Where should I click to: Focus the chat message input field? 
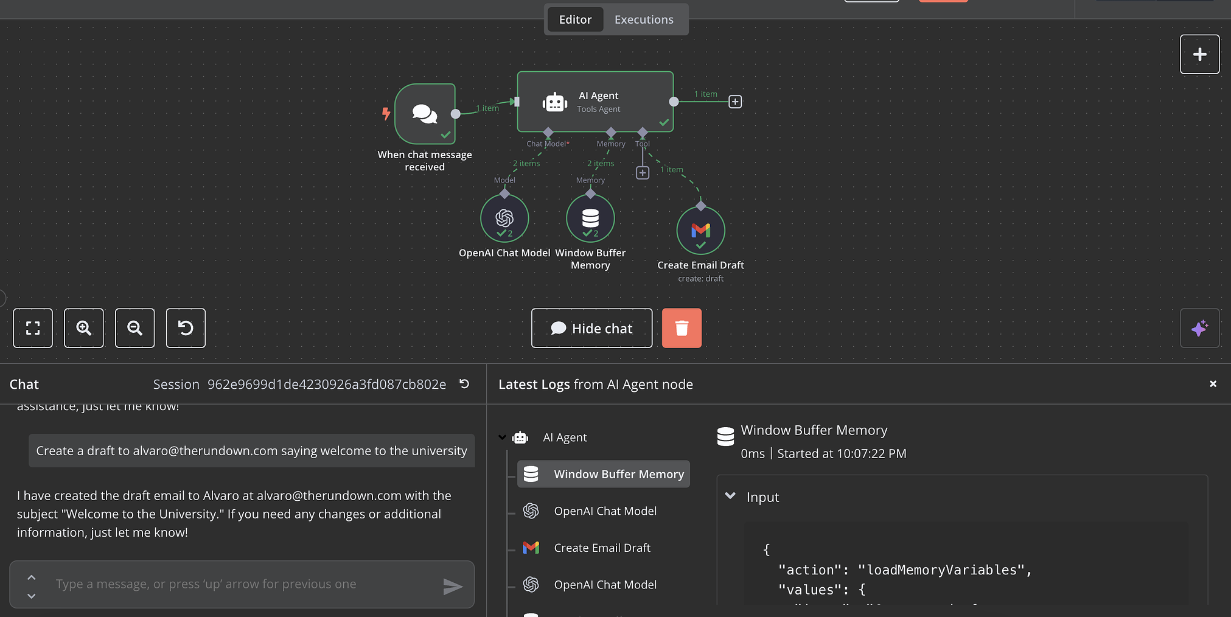(243, 584)
